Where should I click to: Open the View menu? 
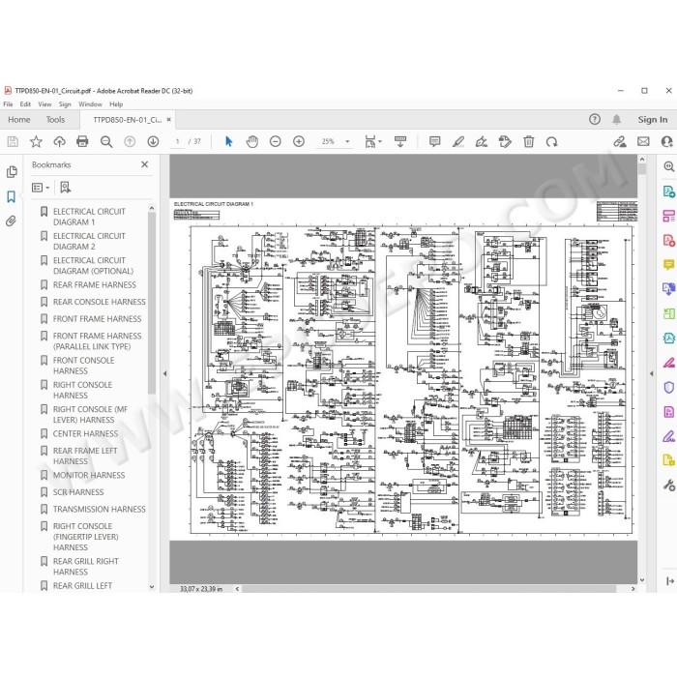click(x=44, y=104)
